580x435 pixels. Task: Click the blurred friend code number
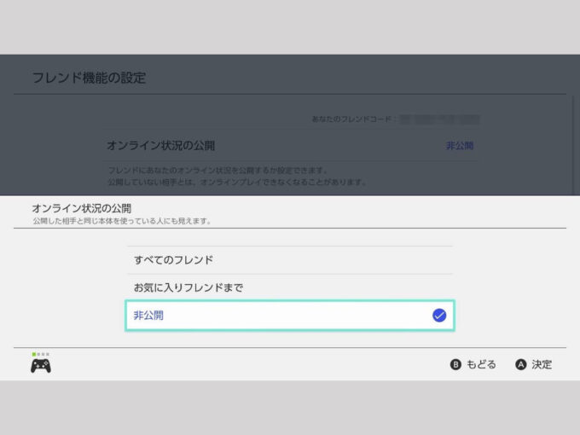coord(439,120)
